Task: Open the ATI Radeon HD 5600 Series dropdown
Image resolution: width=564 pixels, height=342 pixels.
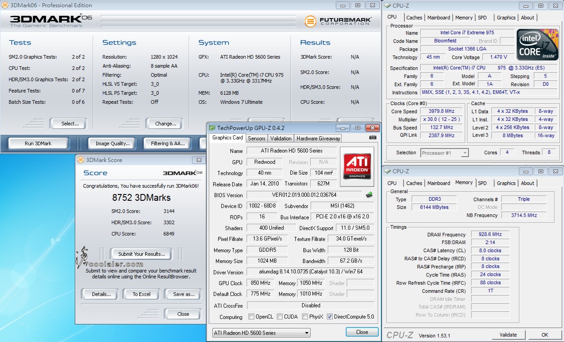Action: pos(261,333)
